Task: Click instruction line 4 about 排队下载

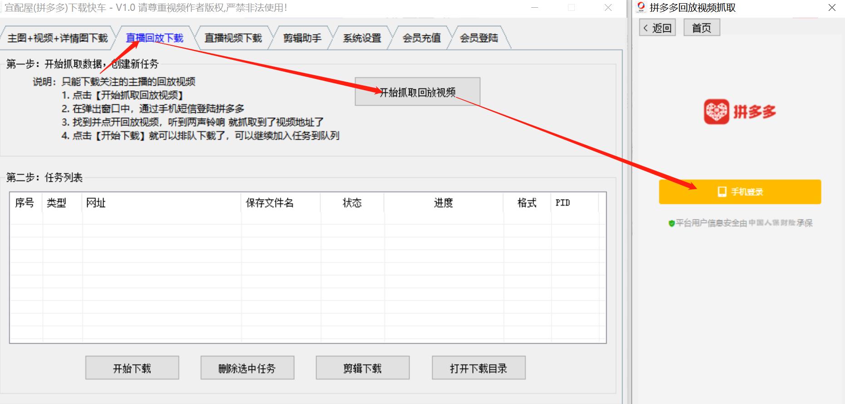Action: click(200, 136)
